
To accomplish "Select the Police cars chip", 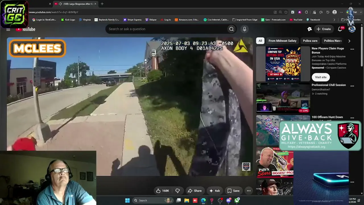I will click(310, 41).
